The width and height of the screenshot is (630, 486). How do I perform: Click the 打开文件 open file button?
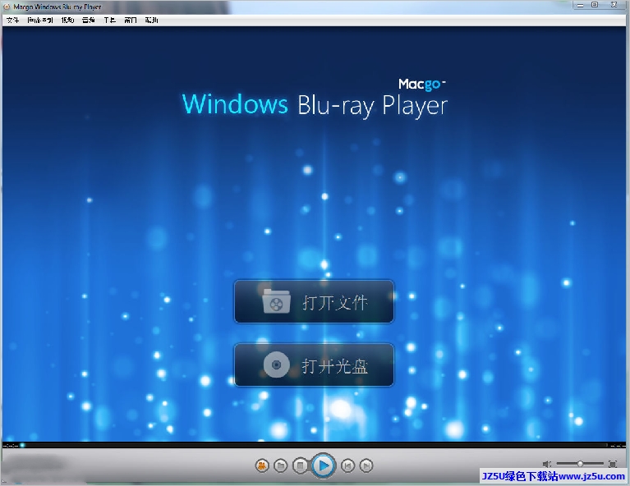coord(314,301)
